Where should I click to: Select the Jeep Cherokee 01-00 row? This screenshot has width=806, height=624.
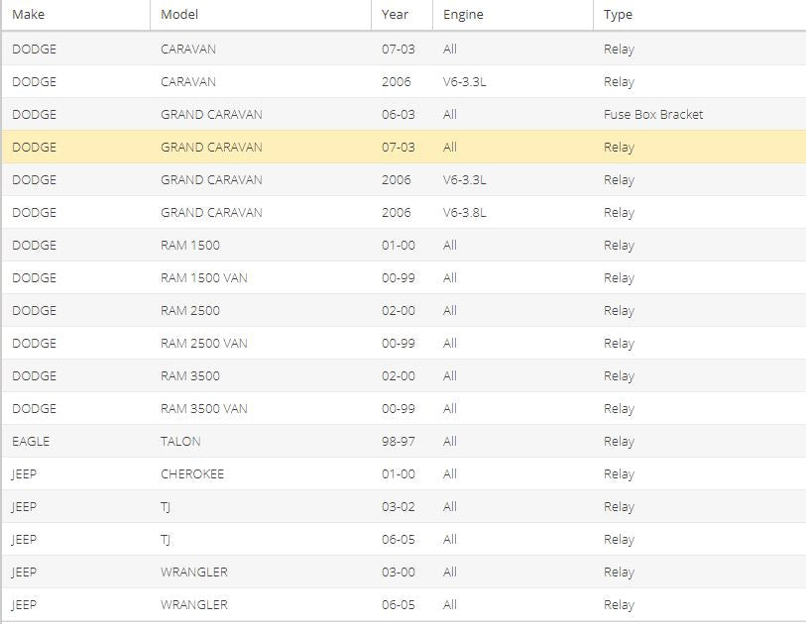(404, 473)
